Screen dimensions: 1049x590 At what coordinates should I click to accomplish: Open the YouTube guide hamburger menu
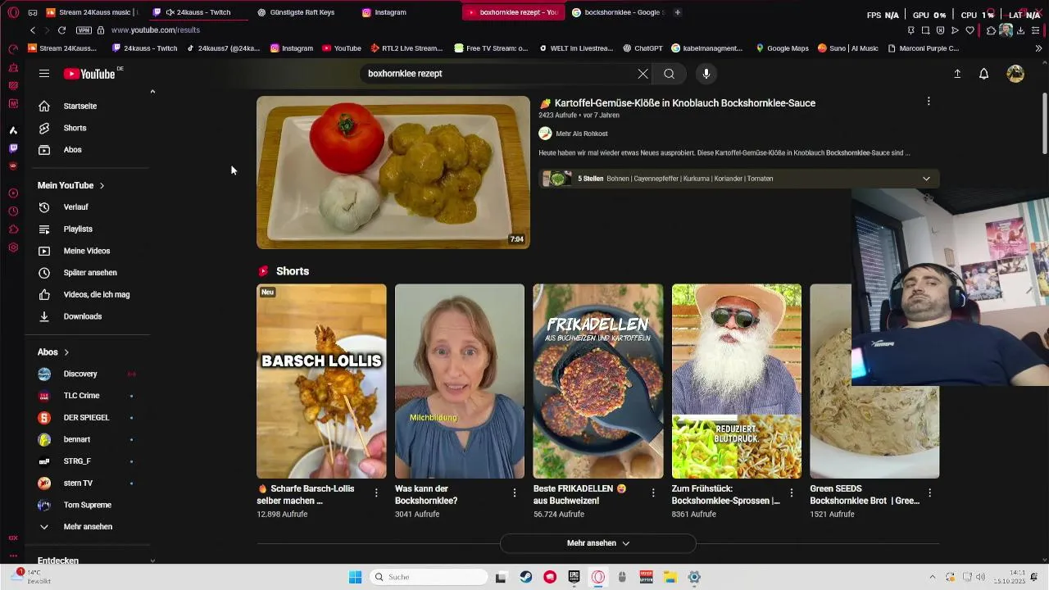coord(44,74)
